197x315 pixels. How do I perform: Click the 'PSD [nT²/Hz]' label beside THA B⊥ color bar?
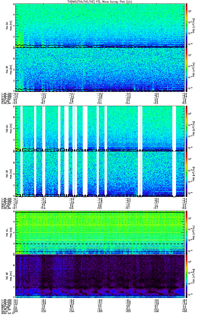194,25
